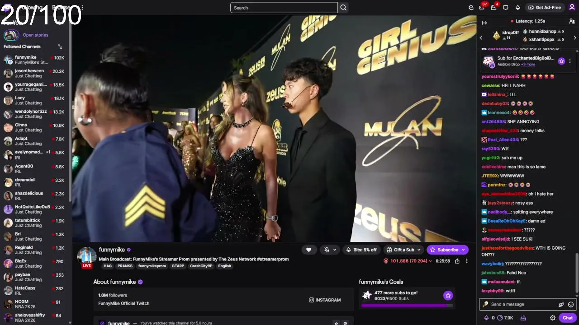Click the Instagram icon link
Screen dimensions: 579x325
[325, 300]
